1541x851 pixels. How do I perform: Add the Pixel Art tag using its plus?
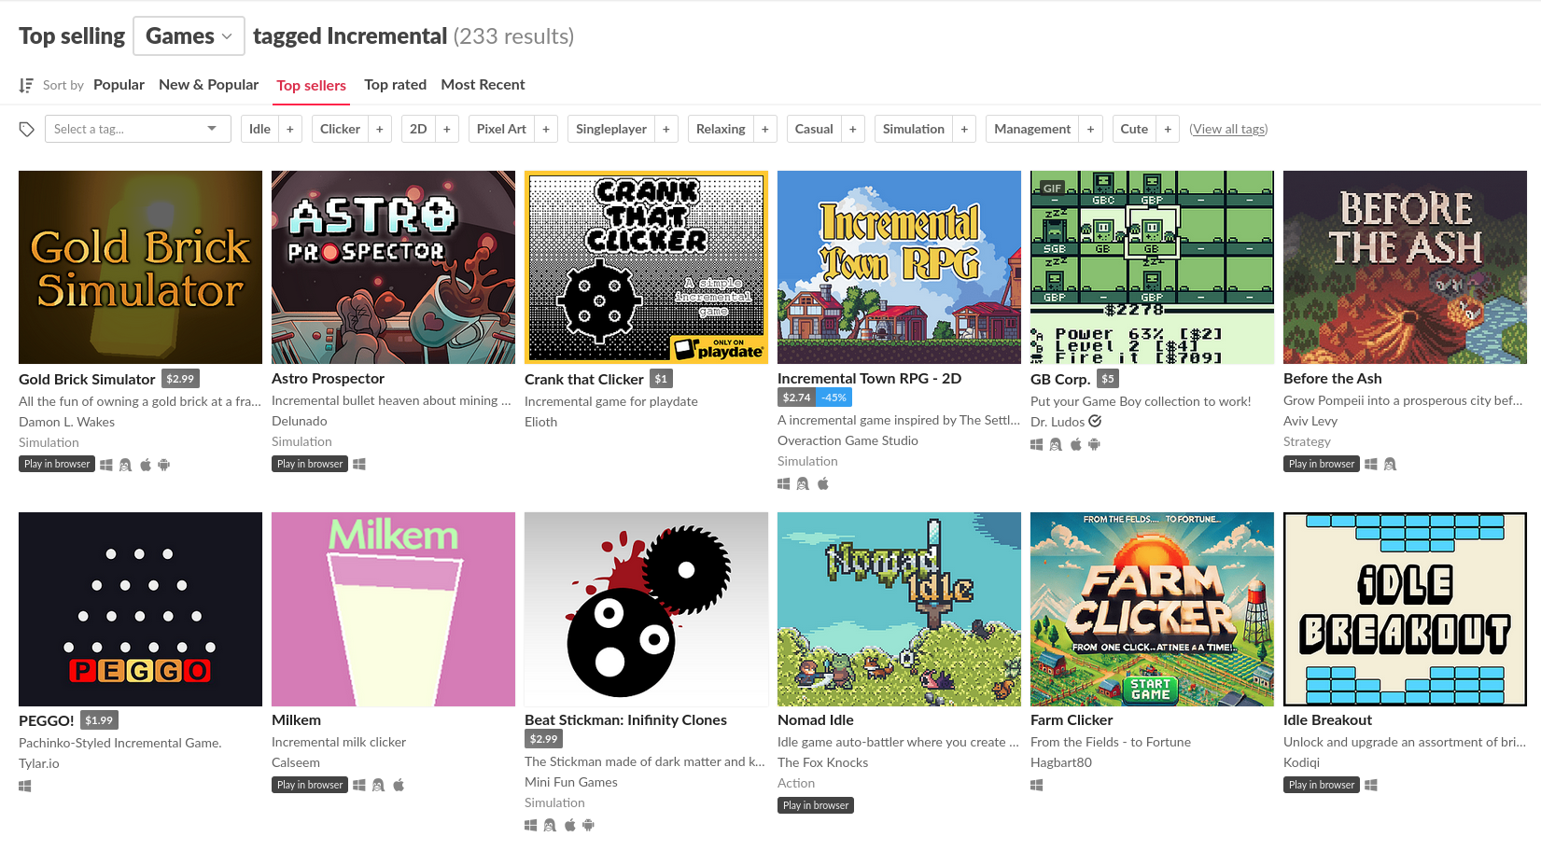click(546, 129)
